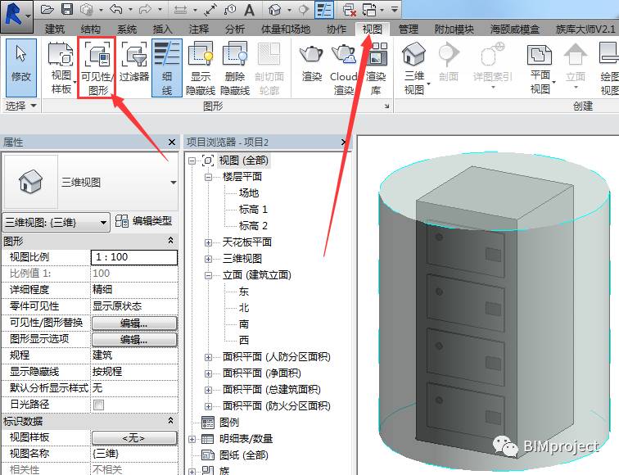619x475 pixels.
Task: Click the 3D house type preview thumbnail
Action: [31, 182]
